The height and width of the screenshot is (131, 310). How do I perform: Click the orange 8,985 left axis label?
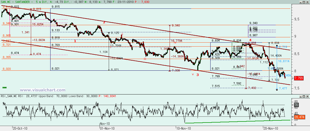click(x=7, y=36)
